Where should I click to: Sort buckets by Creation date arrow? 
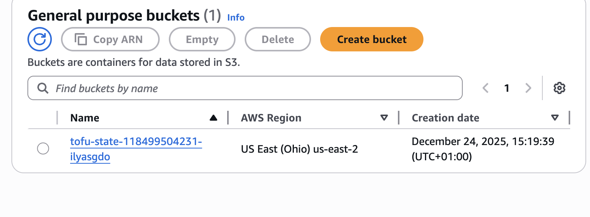point(555,118)
